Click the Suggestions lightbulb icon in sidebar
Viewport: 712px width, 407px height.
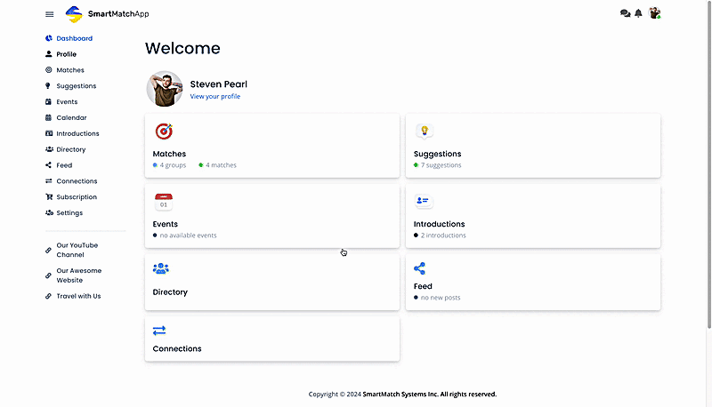[48, 85]
